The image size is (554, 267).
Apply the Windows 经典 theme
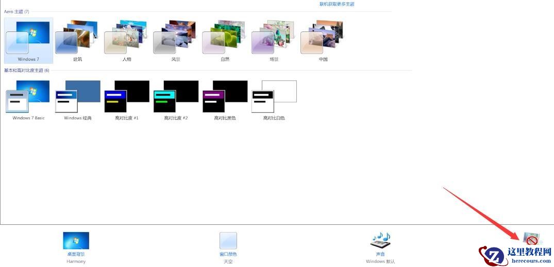[x=77, y=100]
